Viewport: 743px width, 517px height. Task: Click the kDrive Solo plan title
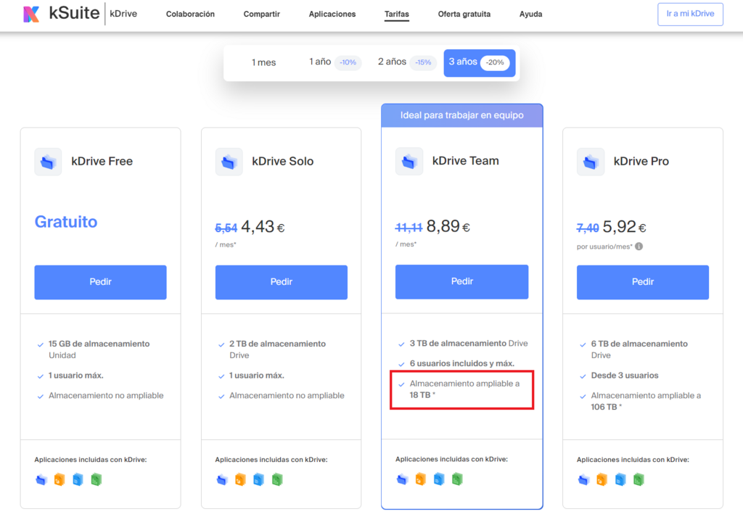coord(282,162)
